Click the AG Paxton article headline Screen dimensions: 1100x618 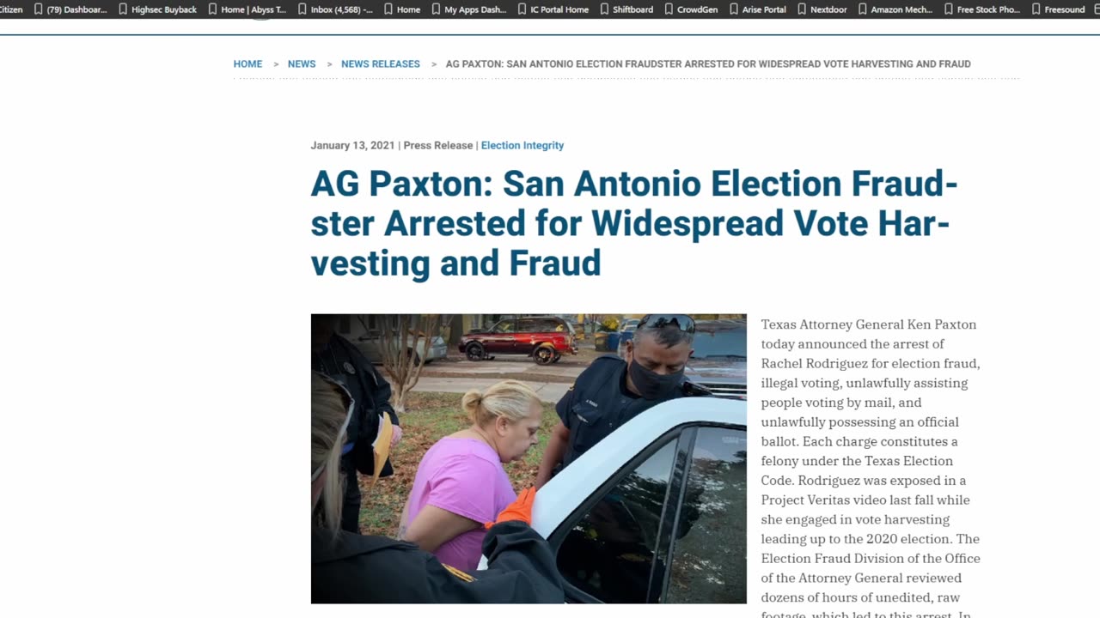pos(634,223)
